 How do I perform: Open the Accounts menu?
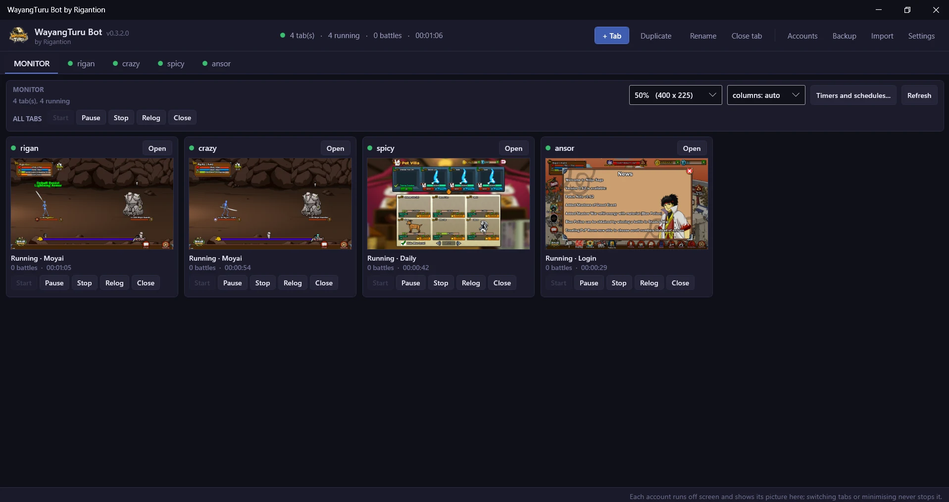tap(802, 36)
